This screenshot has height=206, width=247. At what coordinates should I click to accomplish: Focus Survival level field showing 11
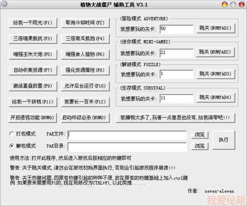click(177, 99)
